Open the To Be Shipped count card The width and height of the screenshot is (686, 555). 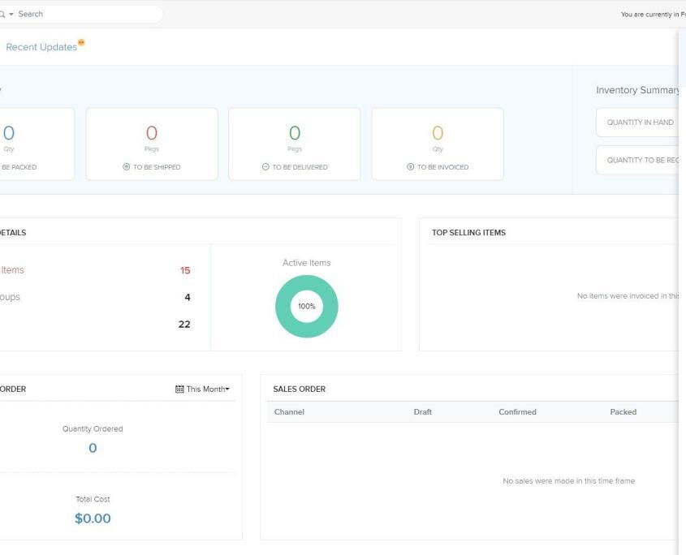click(x=152, y=144)
